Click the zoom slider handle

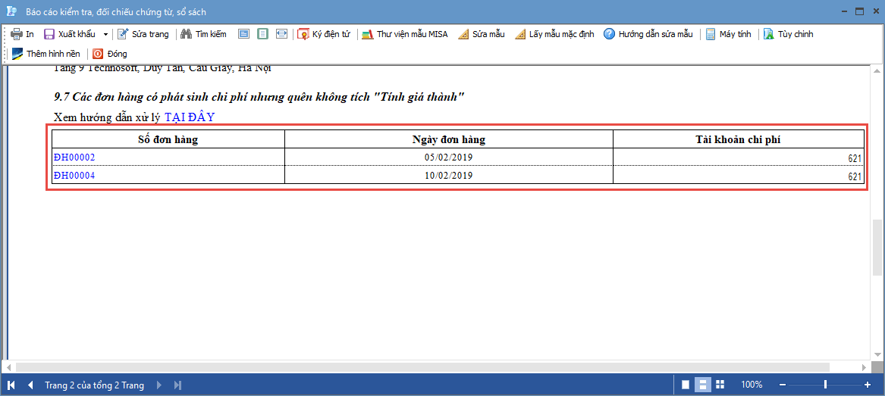[x=825, y=385]
